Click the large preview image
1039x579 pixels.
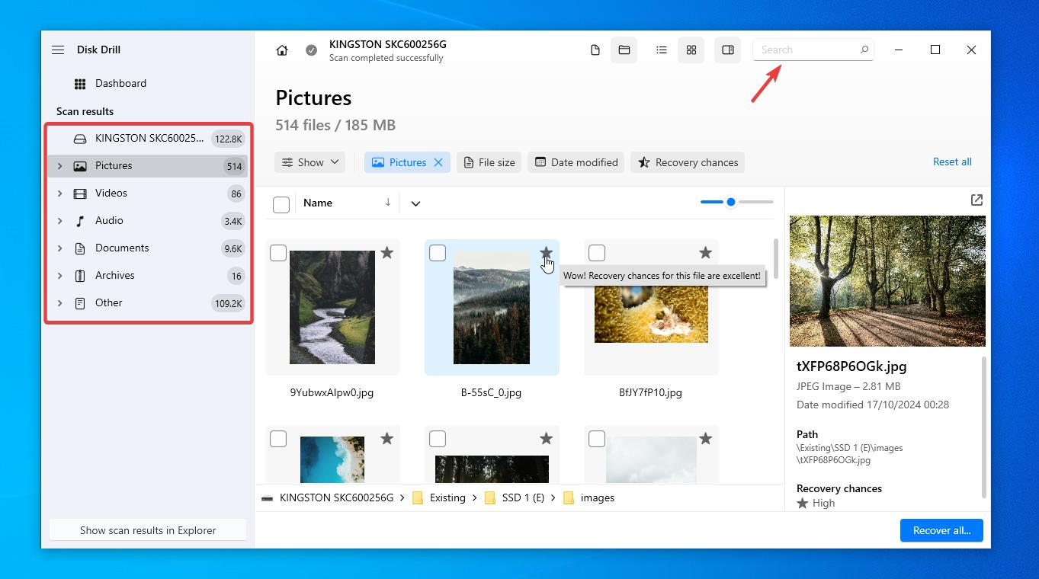pos(887,281)
